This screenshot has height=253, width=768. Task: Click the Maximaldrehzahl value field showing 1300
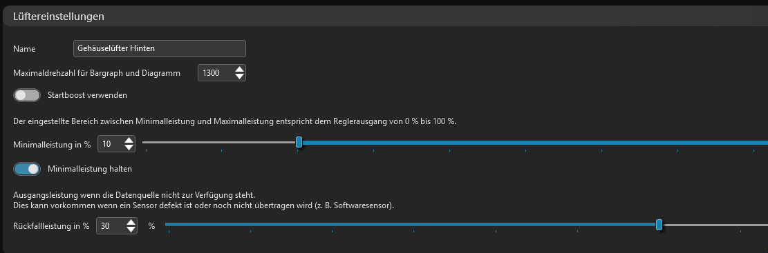tap(214, 73)
